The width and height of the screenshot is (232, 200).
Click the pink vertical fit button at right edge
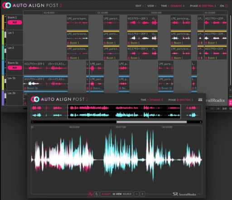click(x=230, y=103)
